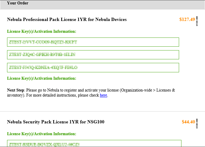The width and height of the screenshot is (205, 147).
Task: Click the x3 quantity badge beside $127.49
Action: [197, 21]
